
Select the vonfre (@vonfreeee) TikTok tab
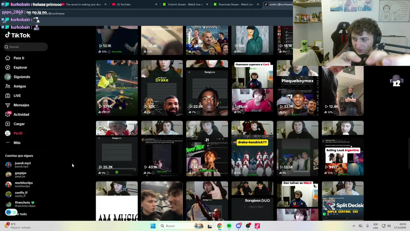[278, 4]
